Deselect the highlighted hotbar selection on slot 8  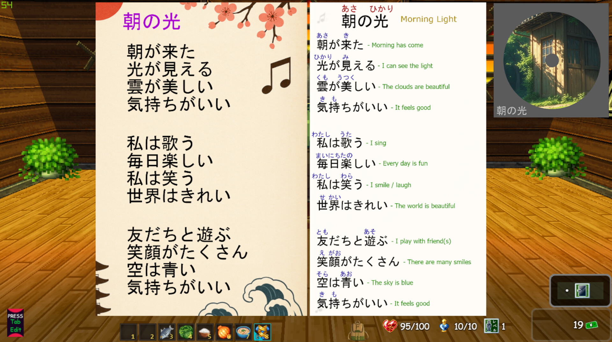coord(262,331)
